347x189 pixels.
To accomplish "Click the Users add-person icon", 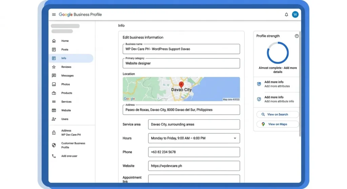I will click(x=54, y=119).
